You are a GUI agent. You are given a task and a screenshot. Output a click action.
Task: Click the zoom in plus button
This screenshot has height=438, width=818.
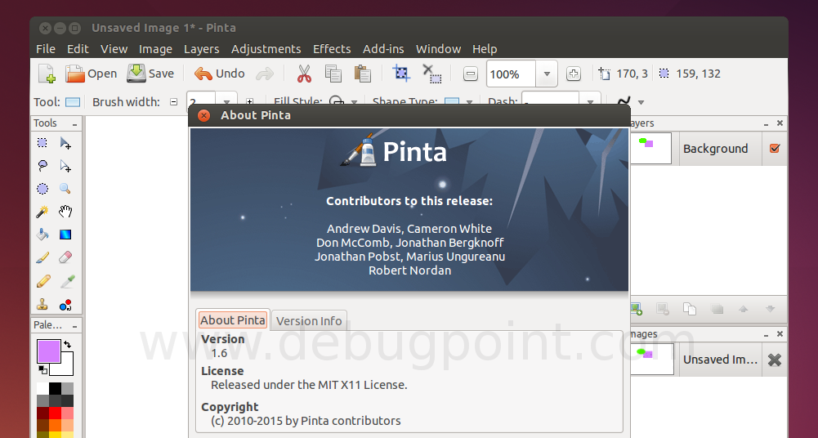(574, 74)
